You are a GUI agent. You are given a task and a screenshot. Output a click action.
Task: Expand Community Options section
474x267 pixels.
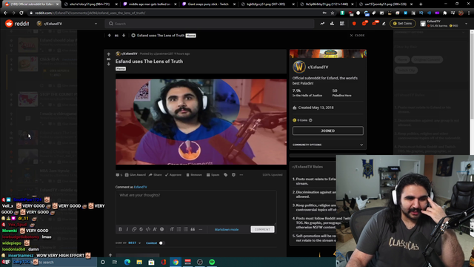click(x=328, y=145)
